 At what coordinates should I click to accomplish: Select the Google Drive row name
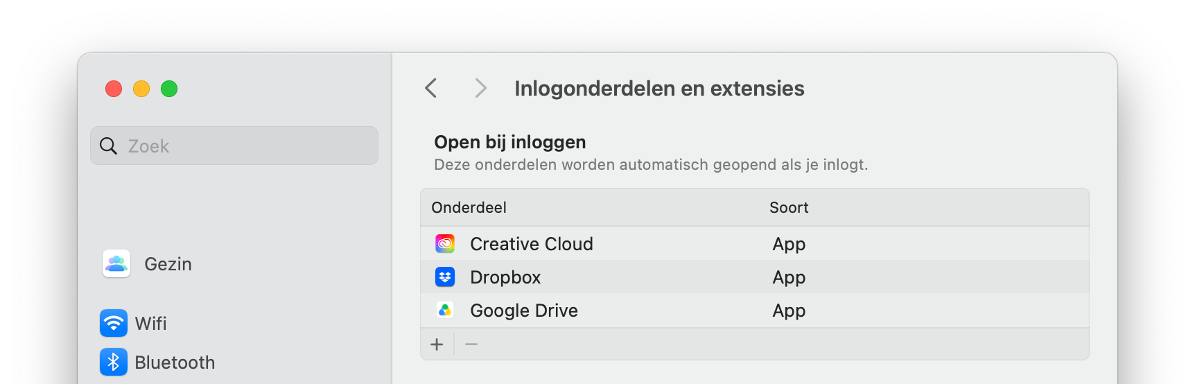(524, 311)
